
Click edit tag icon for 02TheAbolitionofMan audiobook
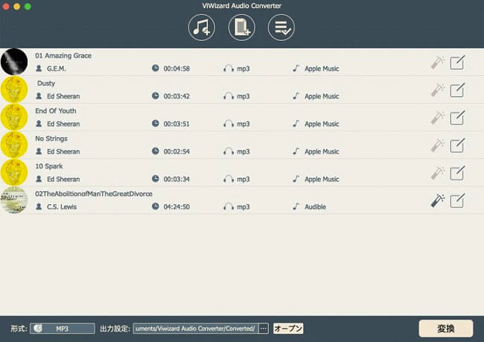[457, 201]
